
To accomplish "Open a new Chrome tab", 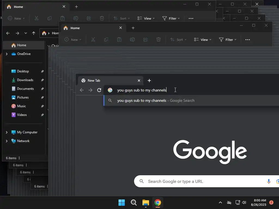I will pyautogui.click(x=149, y=81).
